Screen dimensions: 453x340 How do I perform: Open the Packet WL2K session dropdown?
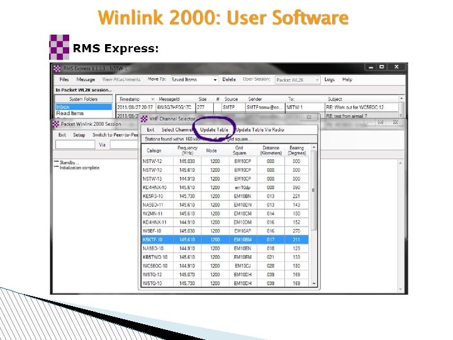298,80
